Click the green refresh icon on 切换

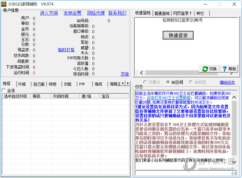pos(205,69)
